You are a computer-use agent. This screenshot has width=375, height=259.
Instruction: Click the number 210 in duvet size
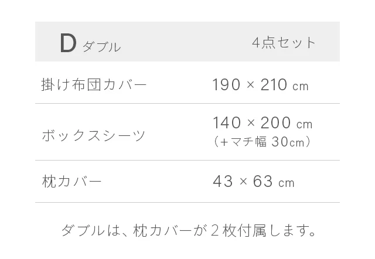tap(274, 85)
